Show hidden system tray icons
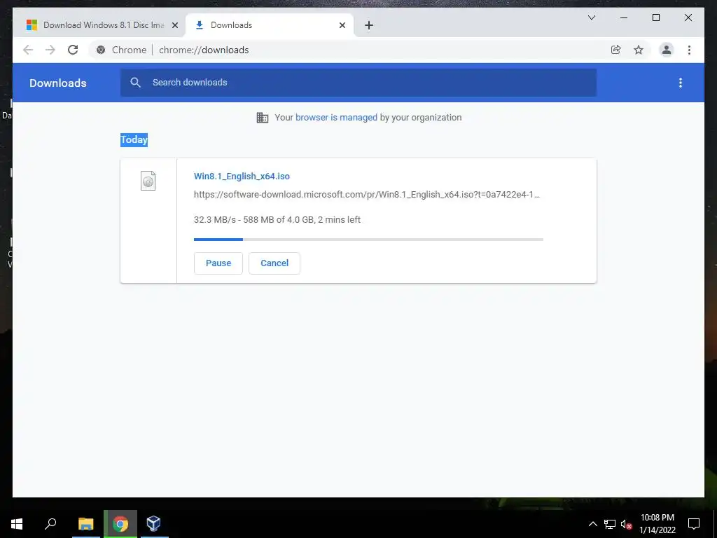This screenshot has height=538, width=717. pos(592,524)
